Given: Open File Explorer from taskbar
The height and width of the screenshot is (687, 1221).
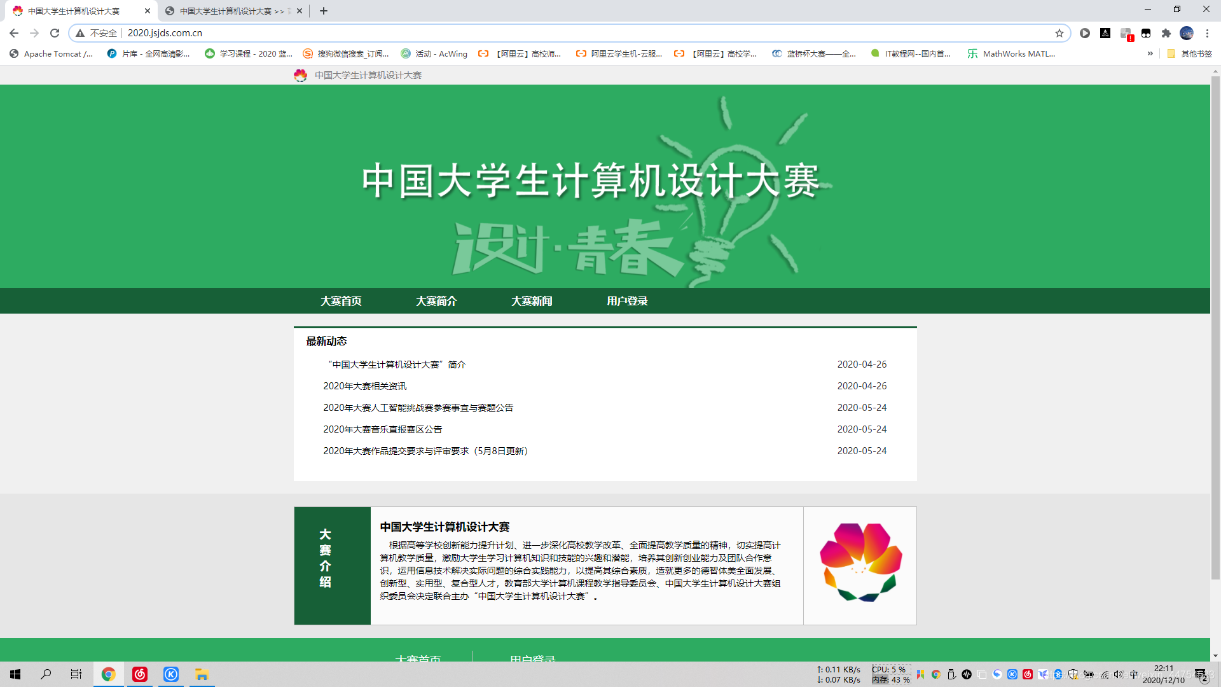Looking at the screenshot, I should [202, 674].
